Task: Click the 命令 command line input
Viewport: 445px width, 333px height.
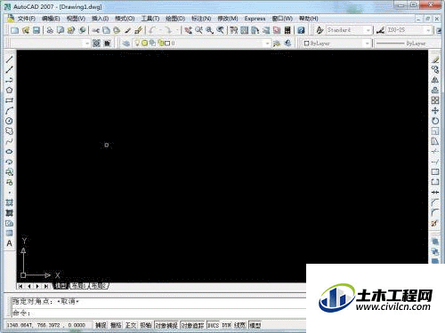Action: coord(158,313)
